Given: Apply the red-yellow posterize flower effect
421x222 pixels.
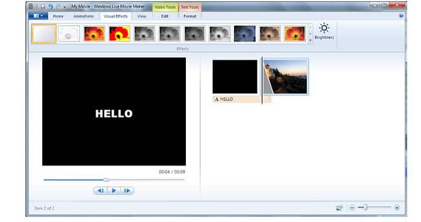Looking at the screenshot, I should (120, 34).
